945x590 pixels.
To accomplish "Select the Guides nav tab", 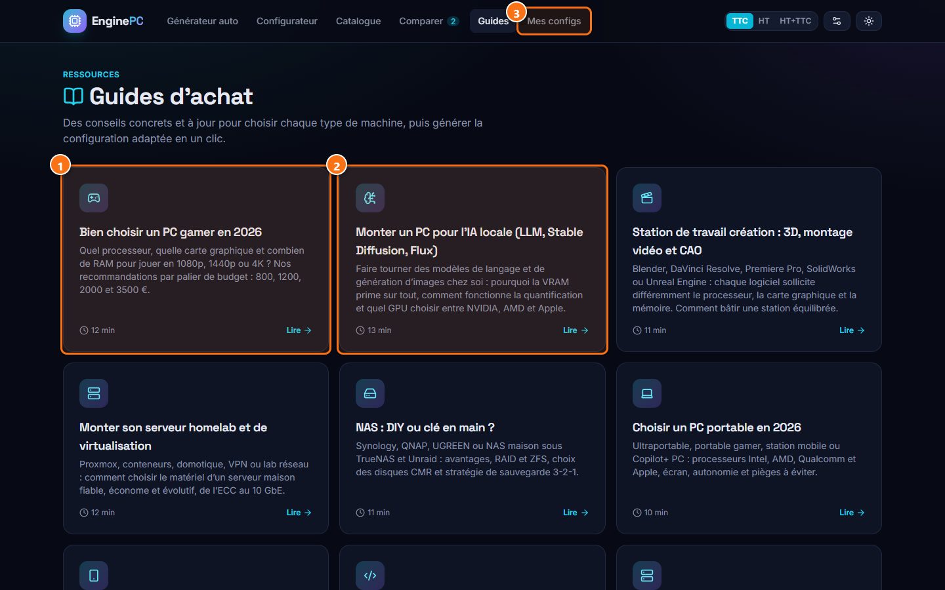I will point(493,21).
